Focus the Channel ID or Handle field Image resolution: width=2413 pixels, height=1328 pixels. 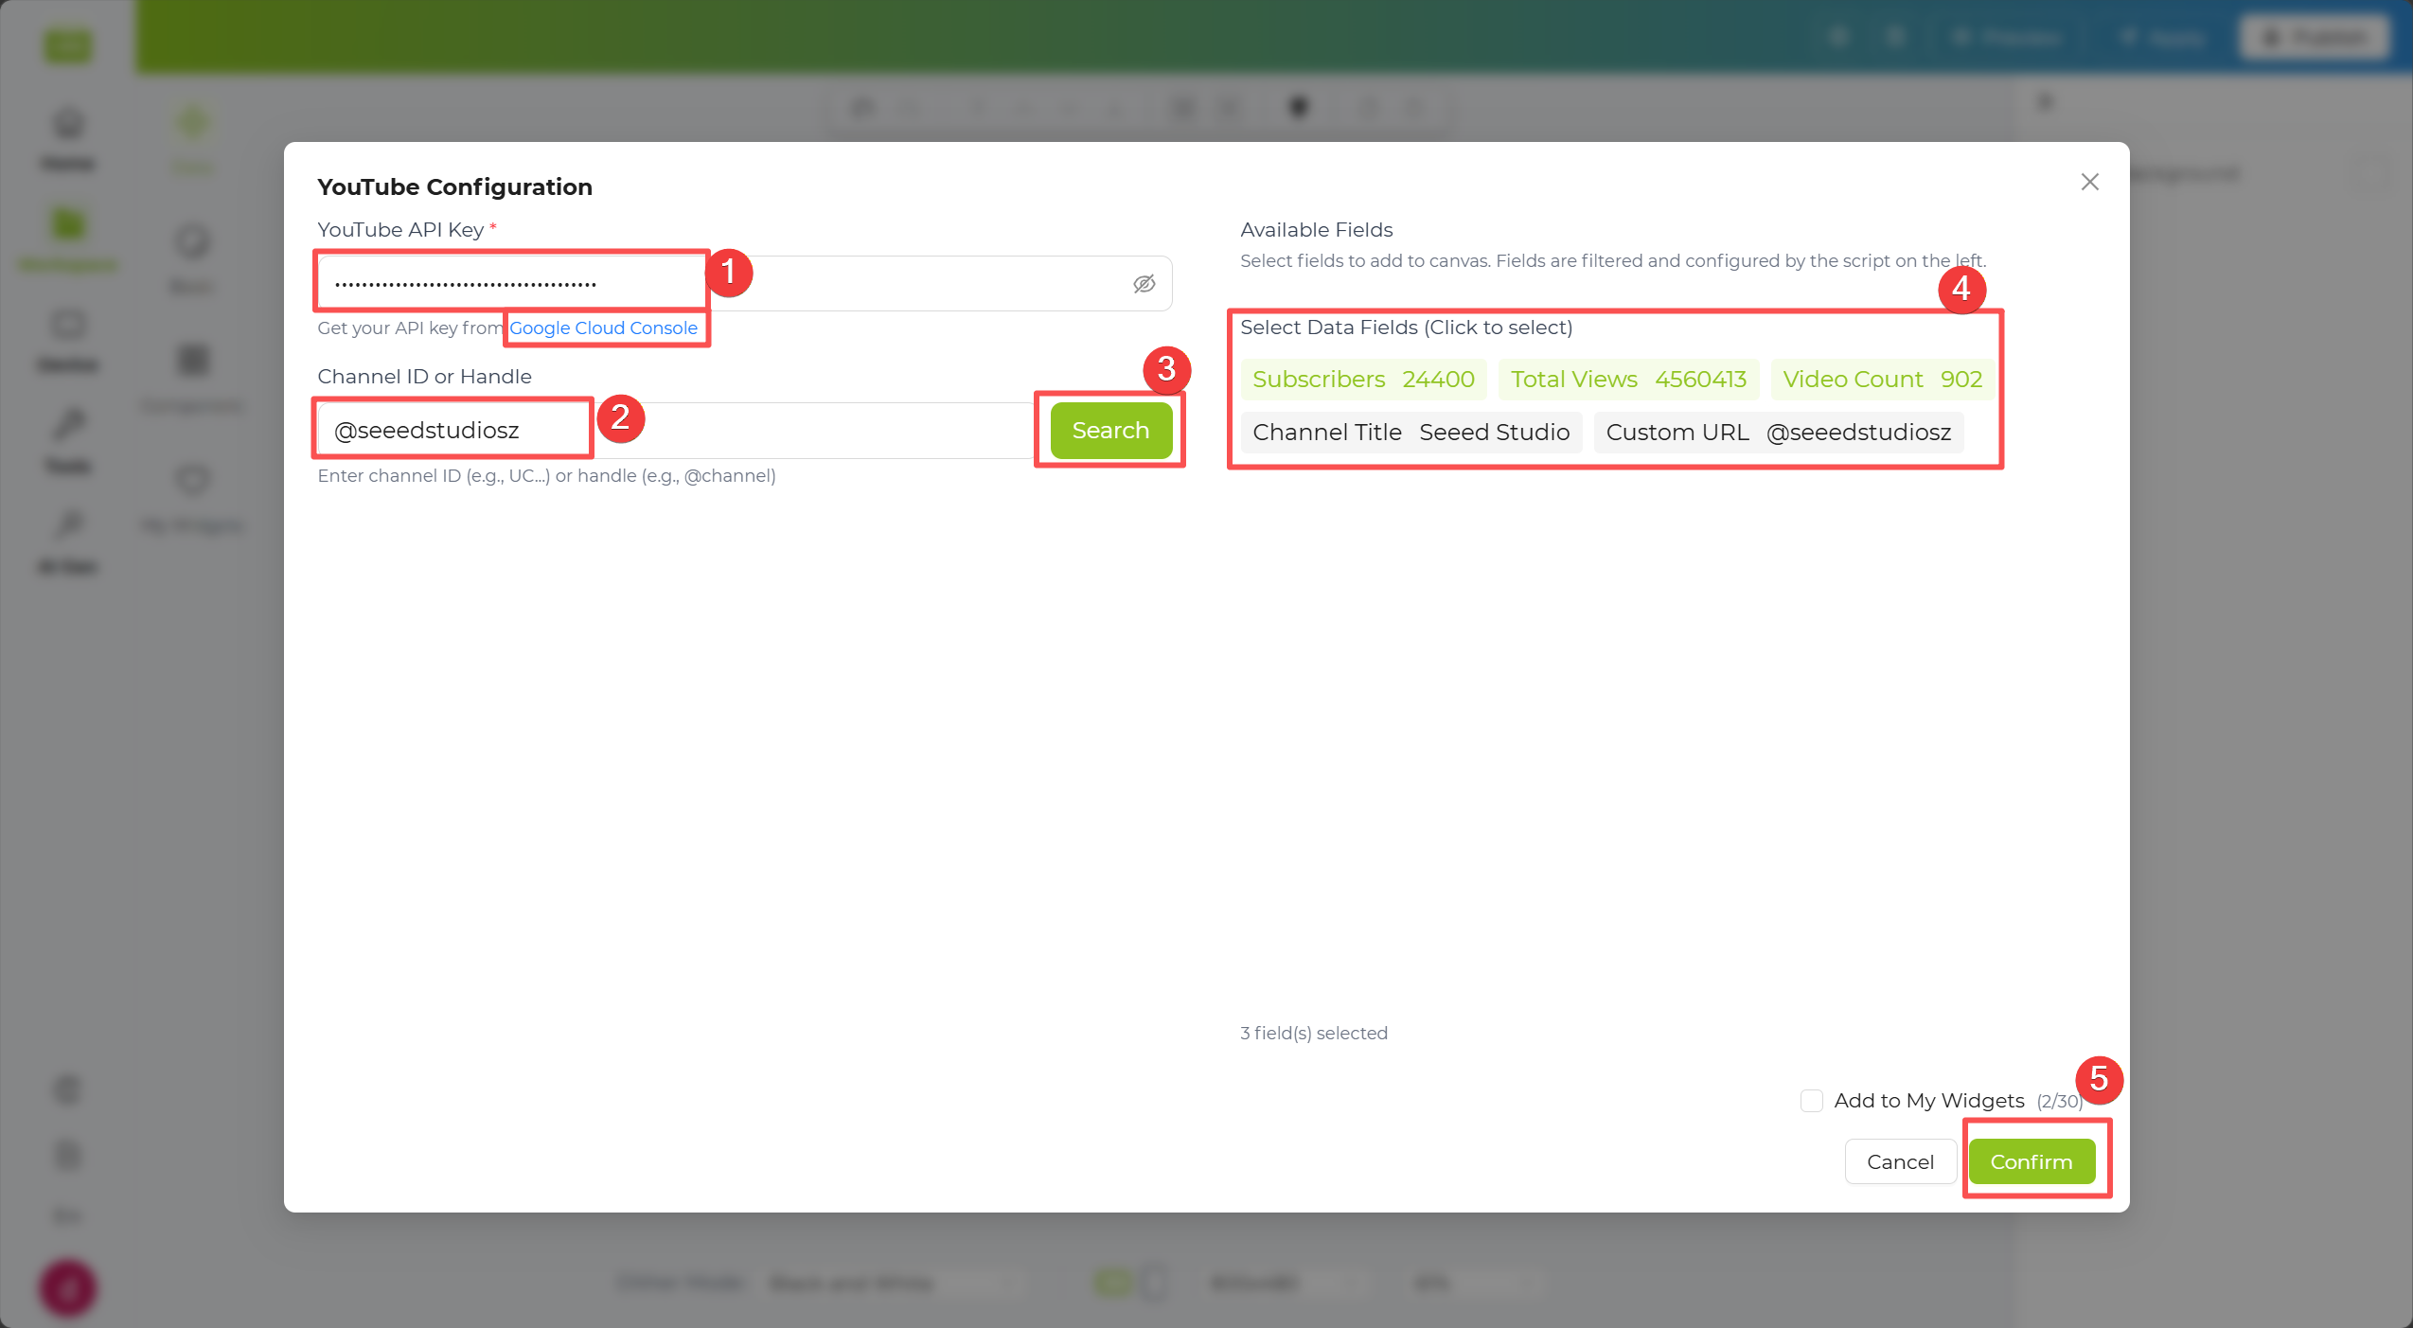tap(676, 431)
